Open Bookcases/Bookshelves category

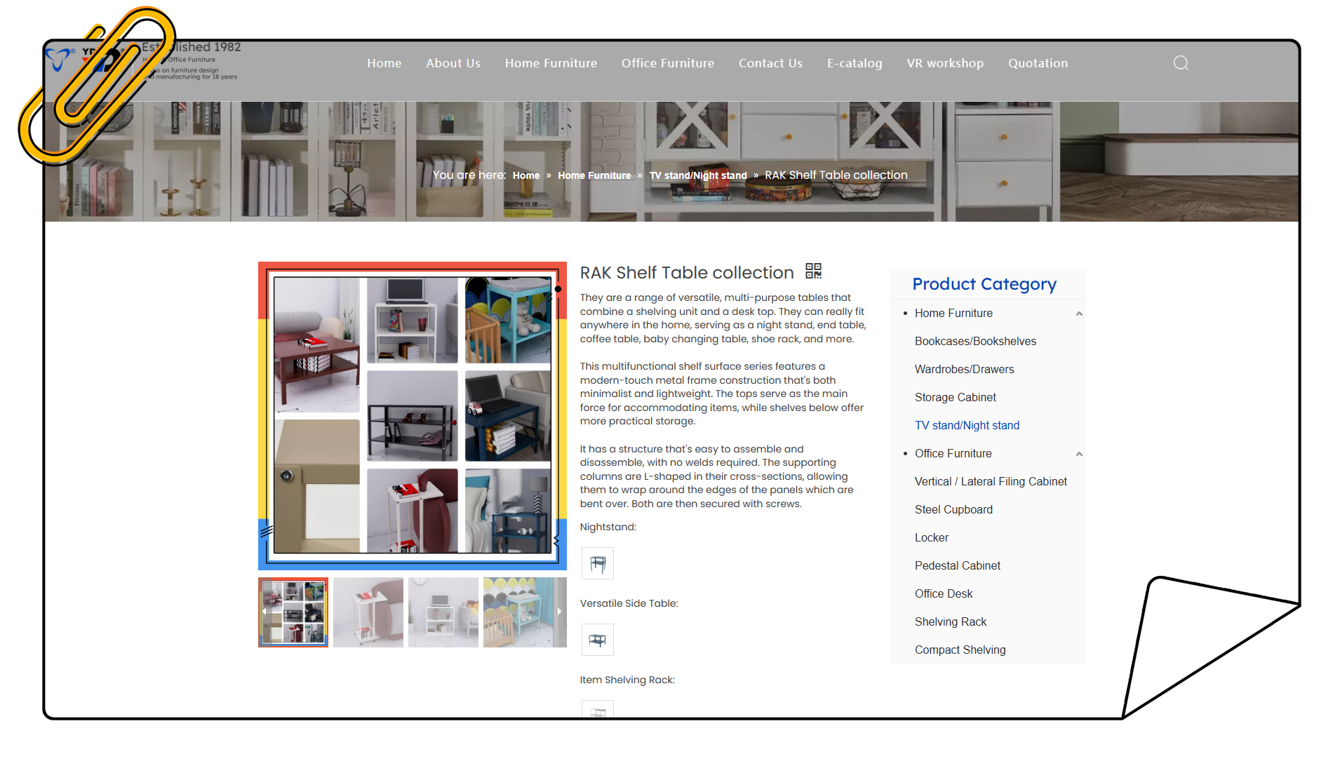click(x=974, y=342)
